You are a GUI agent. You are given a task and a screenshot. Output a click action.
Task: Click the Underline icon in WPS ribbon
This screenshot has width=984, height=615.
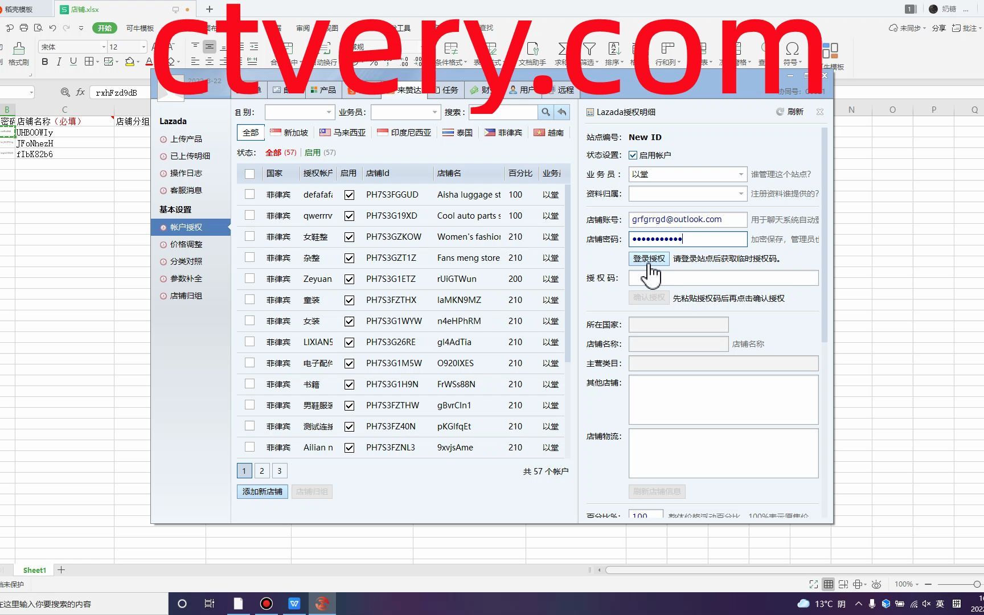(x=73, y=62)
